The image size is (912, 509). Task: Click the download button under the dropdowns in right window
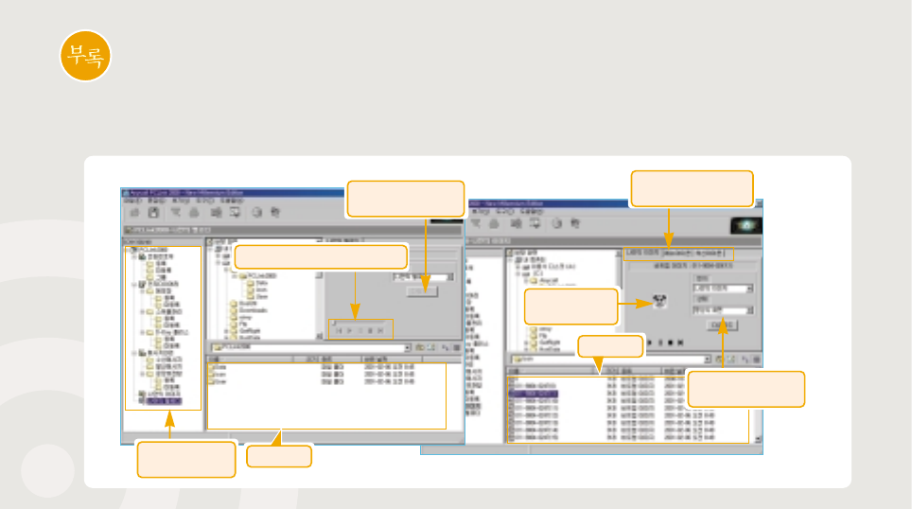point(723,325)
